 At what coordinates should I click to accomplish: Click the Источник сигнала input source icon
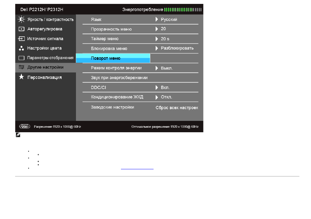(22, 39)
